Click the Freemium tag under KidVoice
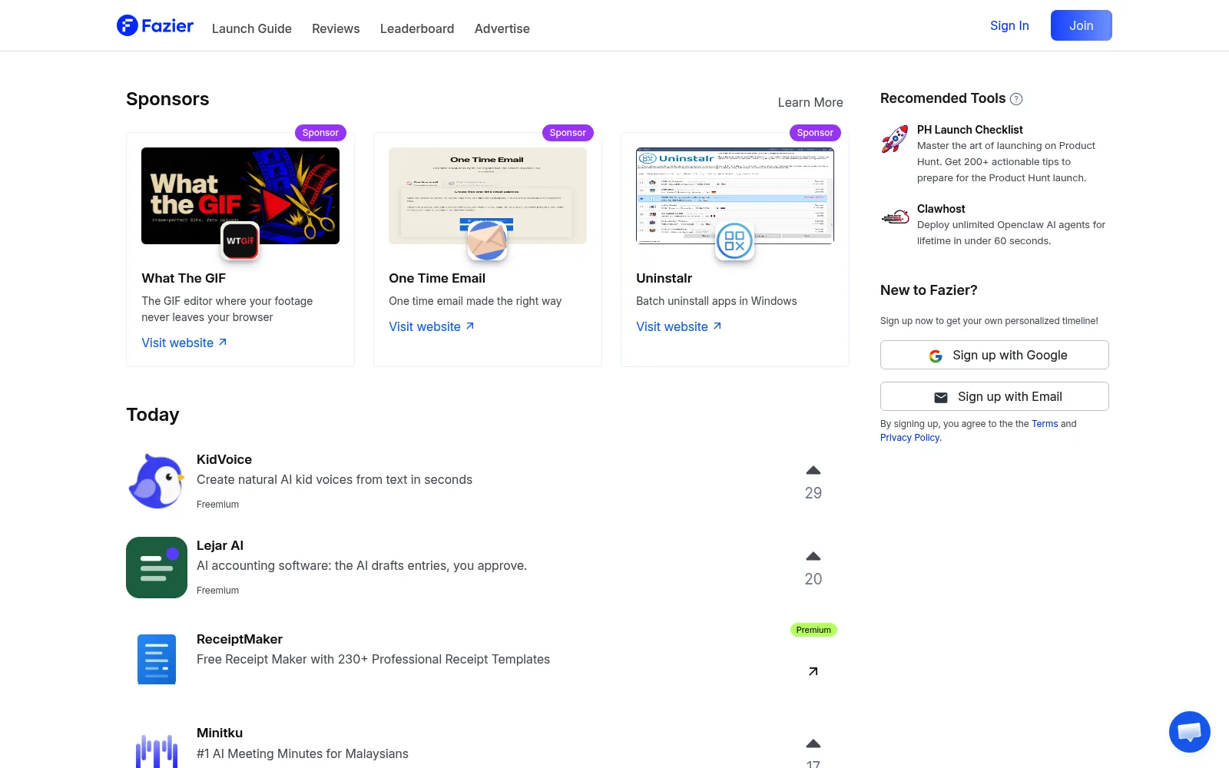 218,505
